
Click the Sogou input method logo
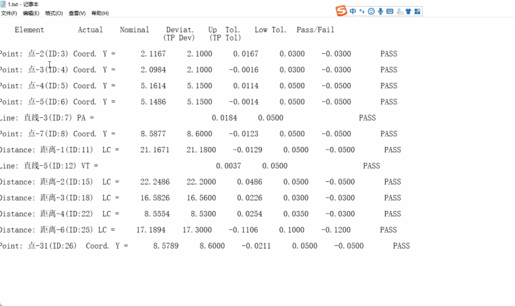click(341, 10)
